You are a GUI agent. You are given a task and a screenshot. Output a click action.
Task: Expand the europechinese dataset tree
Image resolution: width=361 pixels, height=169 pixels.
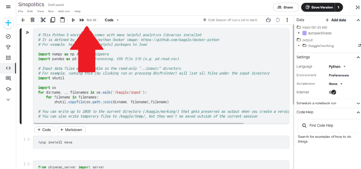coord(299,33)
